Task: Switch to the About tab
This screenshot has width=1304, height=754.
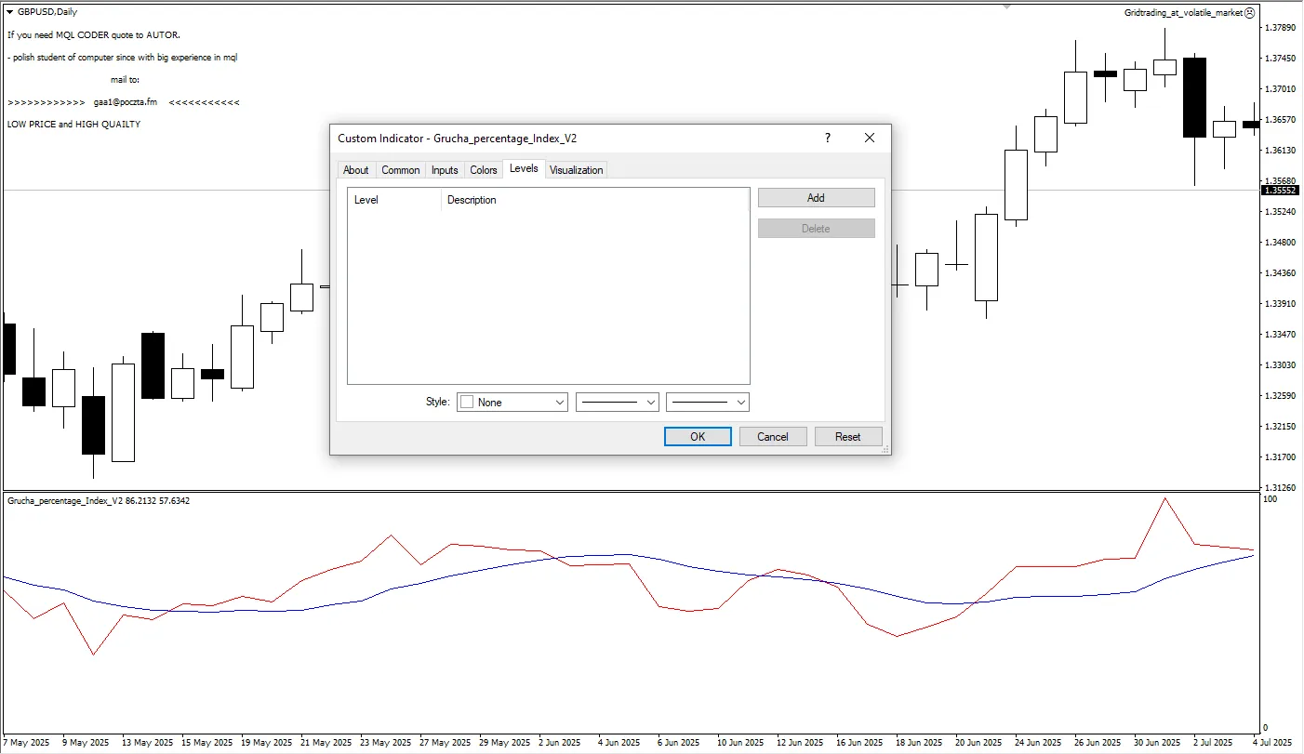Action: point(355,170)
